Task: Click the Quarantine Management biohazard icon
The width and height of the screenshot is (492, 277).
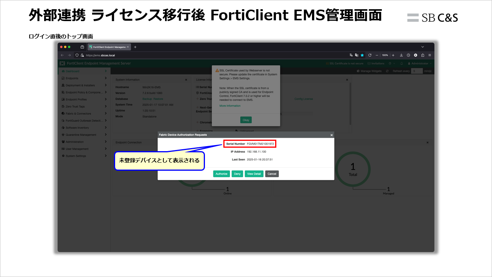Action: pyautogui.click(x=63, y=135)
